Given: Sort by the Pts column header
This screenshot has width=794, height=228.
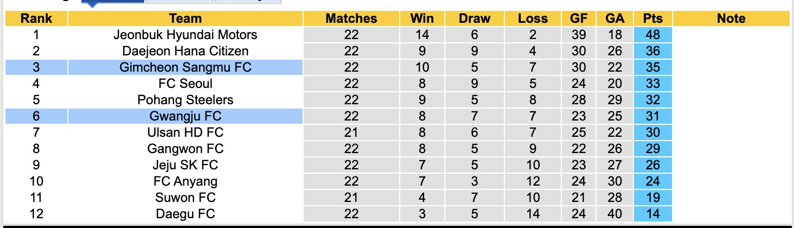Looking at the screenshot, I should click(x=653, y=18).
